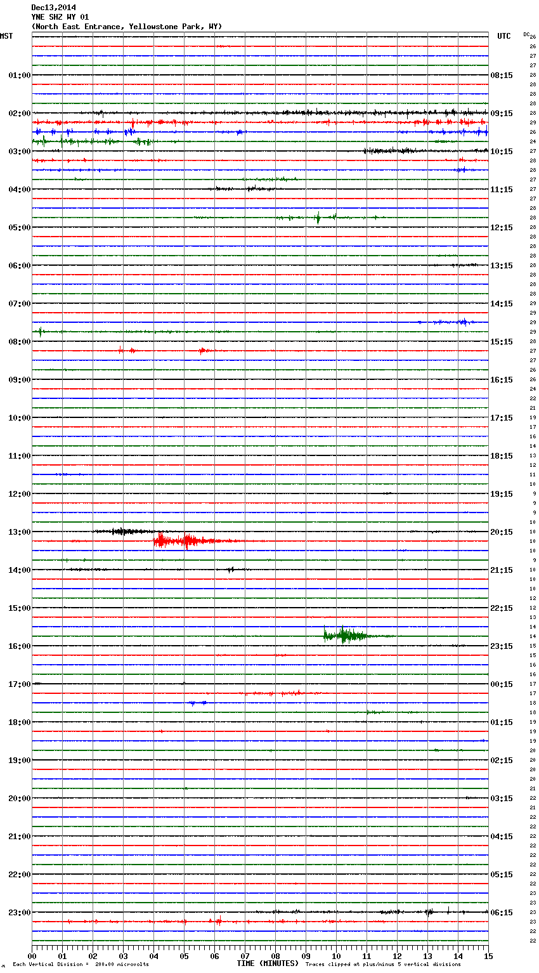Screen dimensions: 539x973
Task: Click the DC column header
Action: coord(526,34)
